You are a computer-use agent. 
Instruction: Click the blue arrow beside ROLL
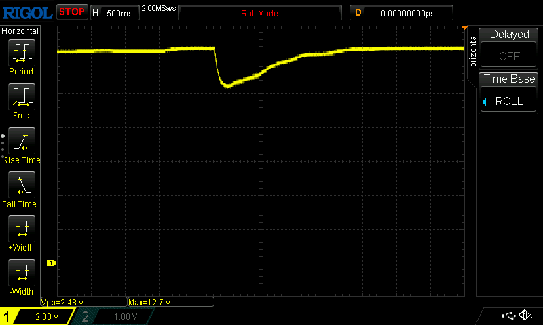tap(485, 102)
